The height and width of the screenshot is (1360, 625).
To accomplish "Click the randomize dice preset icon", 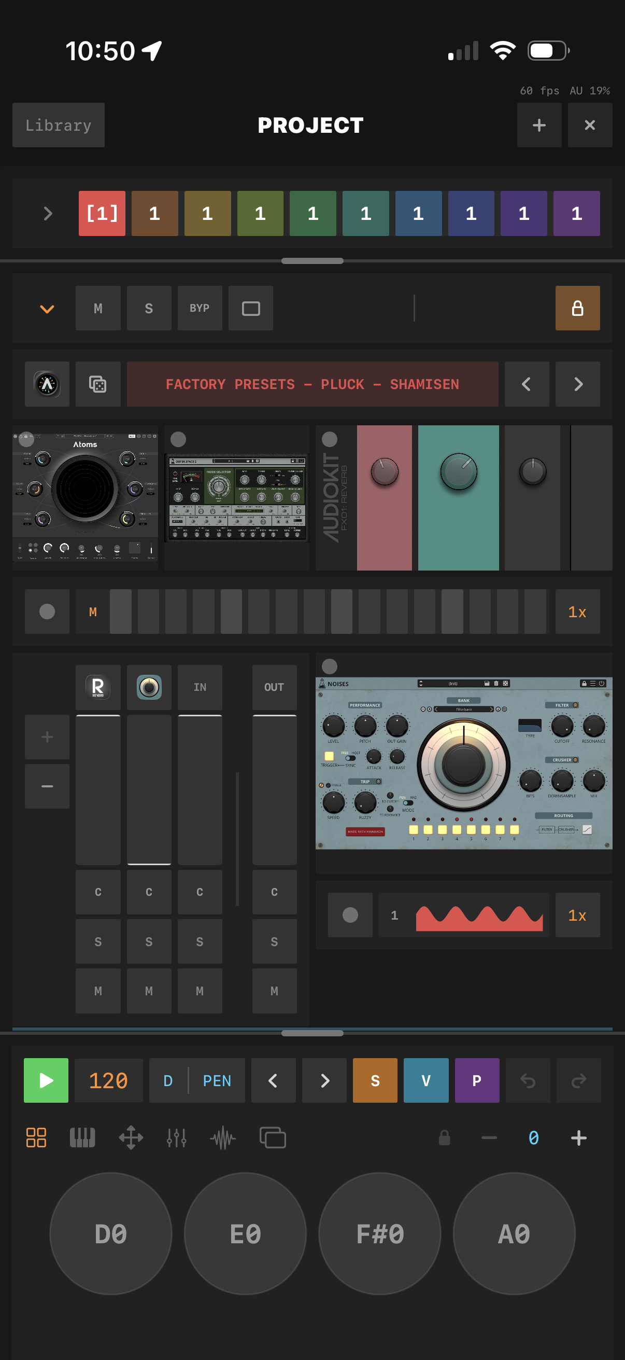I will tap(97, 384).
